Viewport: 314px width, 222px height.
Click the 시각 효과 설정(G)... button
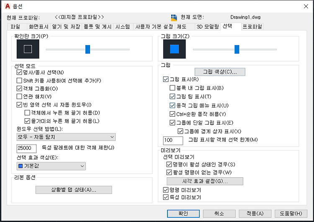(205, 181)
